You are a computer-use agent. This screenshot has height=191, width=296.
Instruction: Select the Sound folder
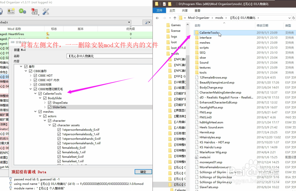(x=204, y=63)
